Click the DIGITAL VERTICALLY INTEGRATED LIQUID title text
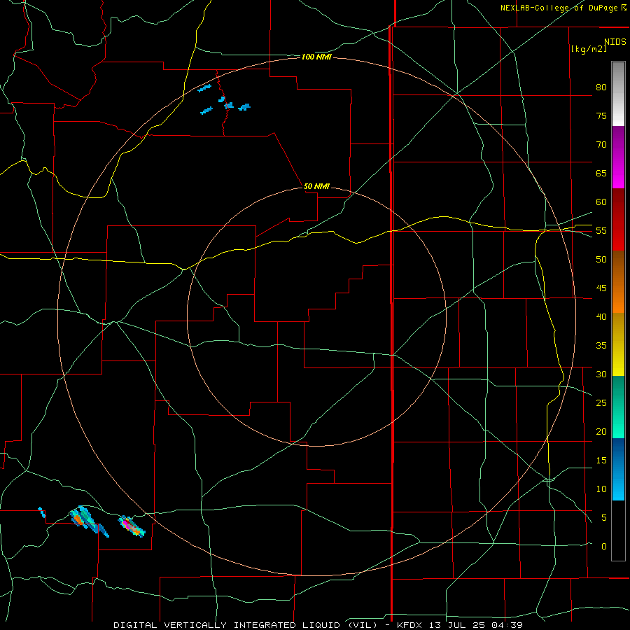Image resolution: width=630 pixels, height=630 pixels. click(228, 625)
